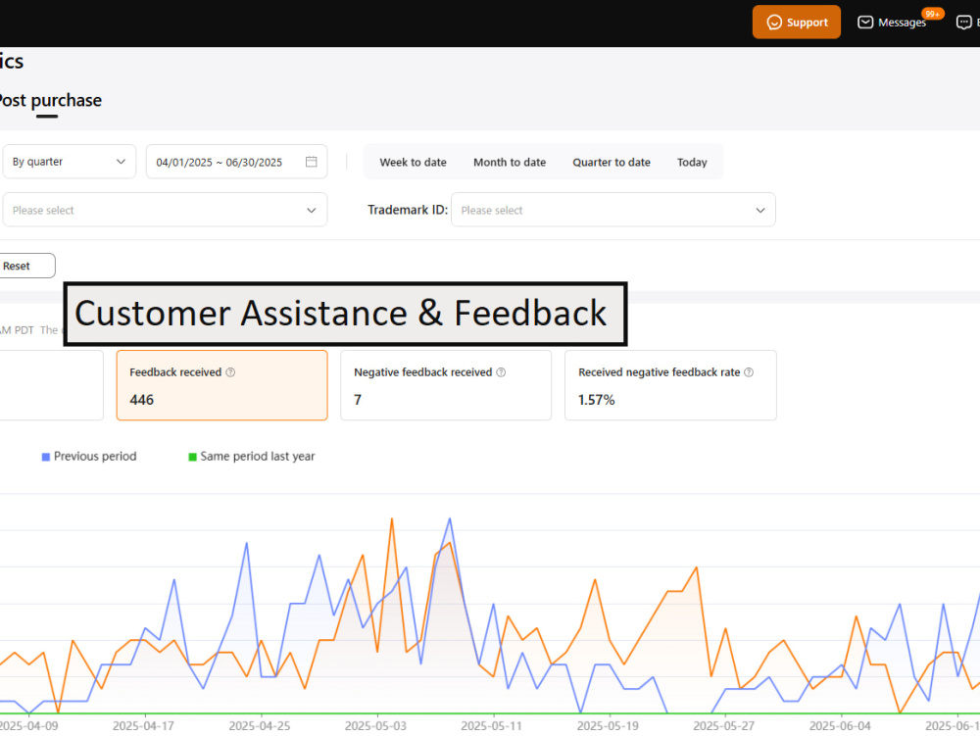Click the 2025-05-27 axis label

pyautogui.click(x=724, y=726)
